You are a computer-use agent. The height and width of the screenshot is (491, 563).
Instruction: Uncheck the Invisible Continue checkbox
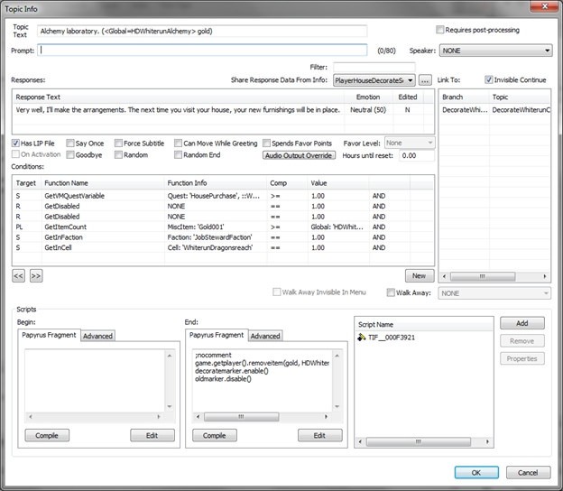click(489, 80)
